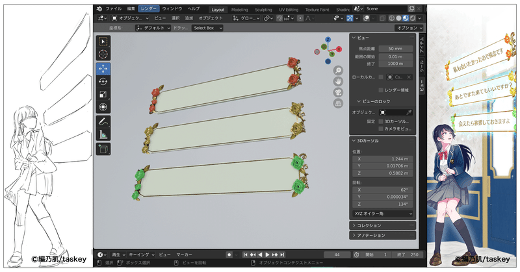Activate the 3D Cursor tool
Image resolution: width=520 pixels, height=272 pixels.
click(x=103, y=54)
